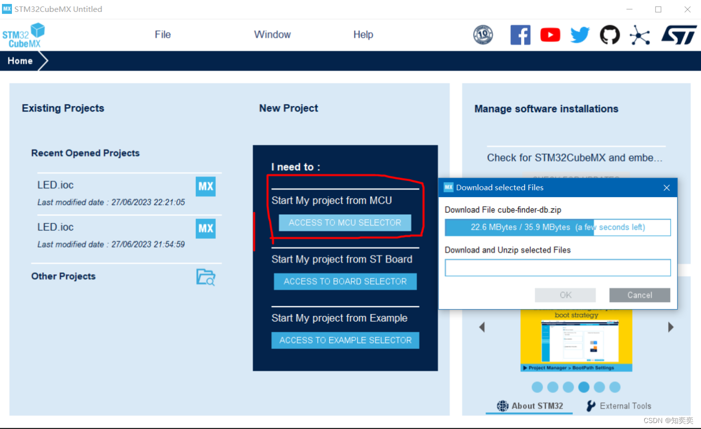Open the ST community network icon
This screenshot has height=429, width=701.
click(x=640, y=35)
